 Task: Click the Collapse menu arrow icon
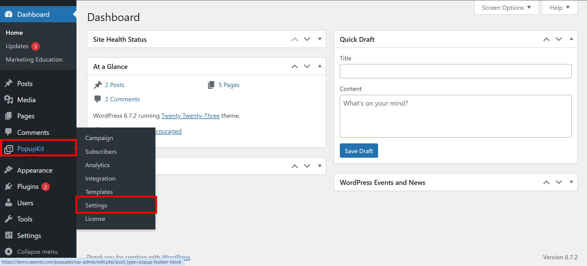coord(9,252)
